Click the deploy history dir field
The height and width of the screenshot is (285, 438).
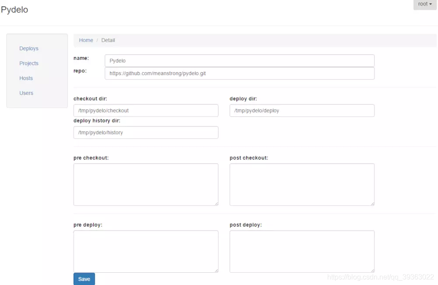pyautogui.click(x=146, y=132)
